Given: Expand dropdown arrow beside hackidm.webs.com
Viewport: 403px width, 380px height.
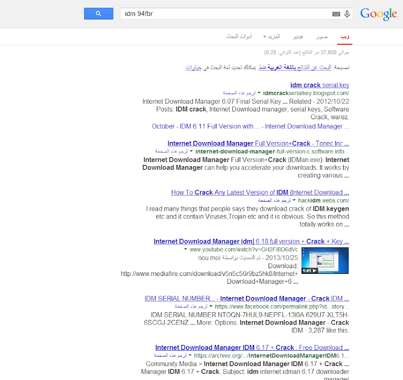Looking at the screenshot, I should click(294, 200).
